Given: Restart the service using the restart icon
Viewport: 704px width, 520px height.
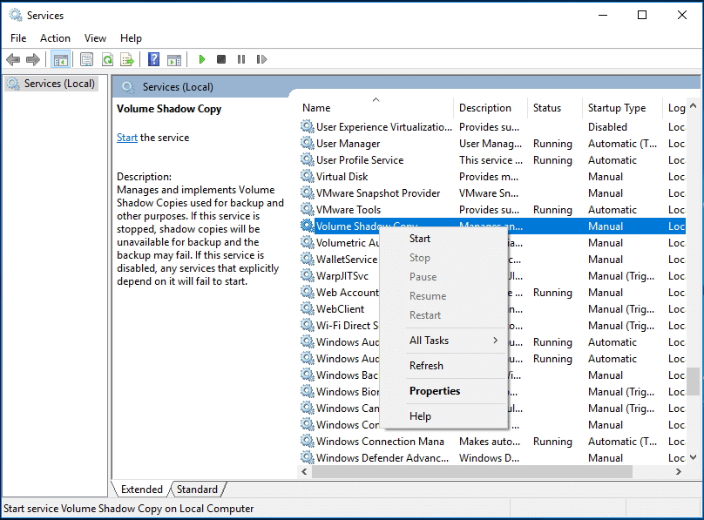Looking at the screenshot, I should [x=262, y=59].
